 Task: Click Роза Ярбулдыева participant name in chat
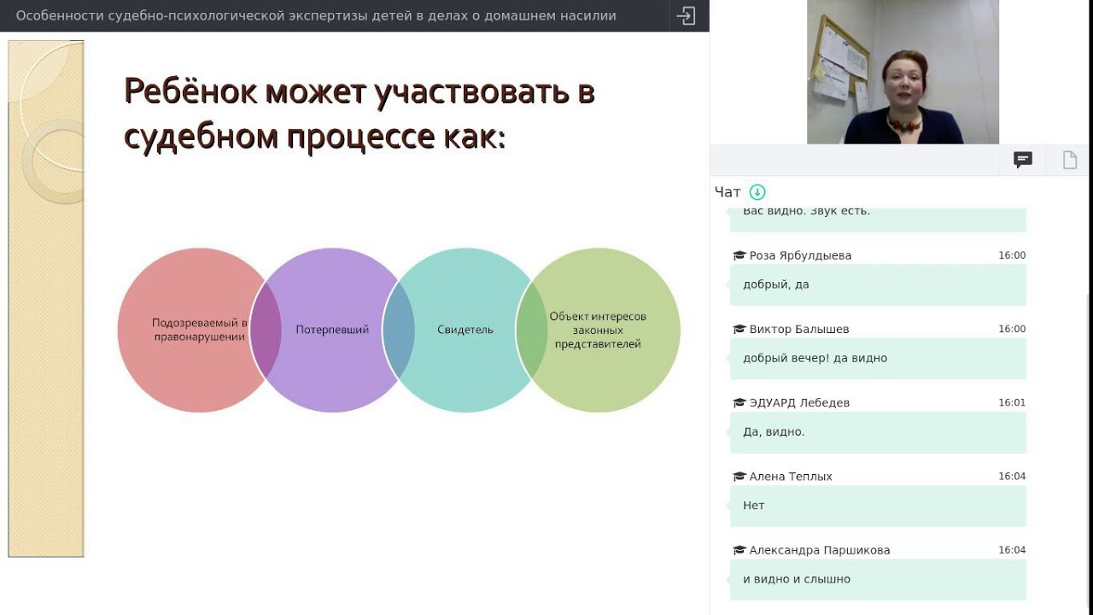800,255
